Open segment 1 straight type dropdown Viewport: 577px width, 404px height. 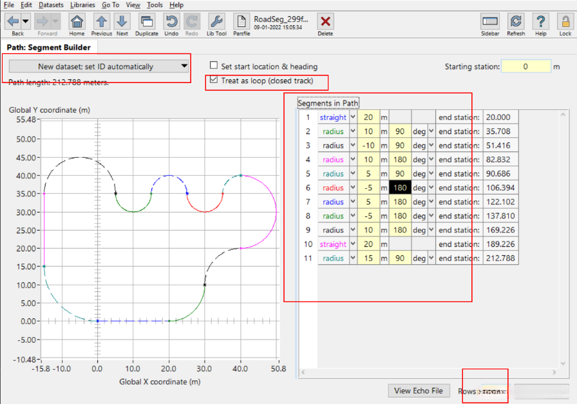pos(353,117)
